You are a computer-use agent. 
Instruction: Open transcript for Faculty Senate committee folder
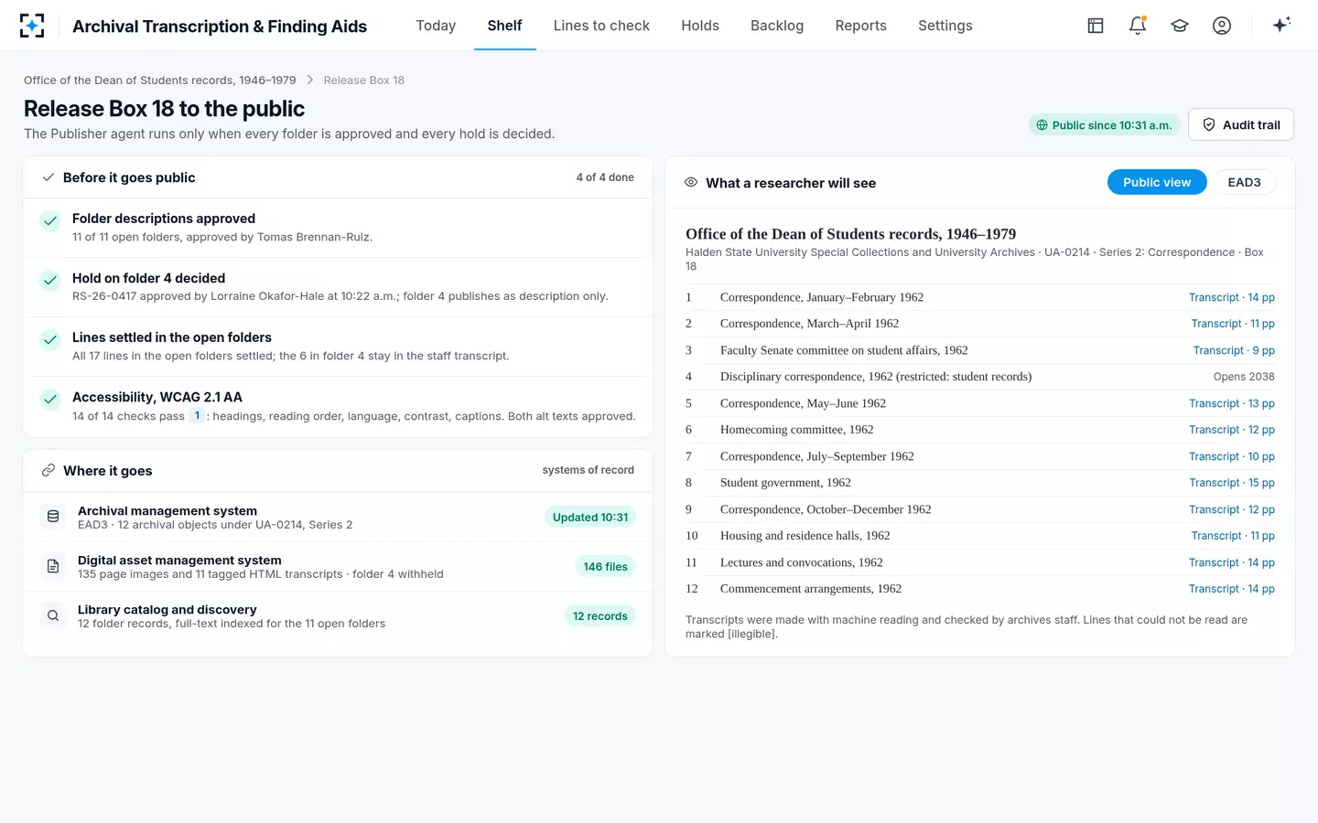pos(1234,350)
